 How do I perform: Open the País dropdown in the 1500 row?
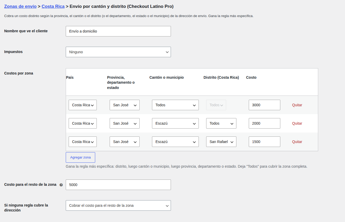(83, 142)
